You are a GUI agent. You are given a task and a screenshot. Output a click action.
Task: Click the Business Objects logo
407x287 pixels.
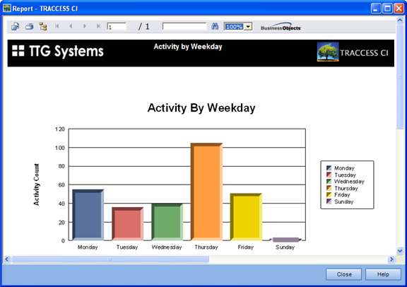click(x=281, y=26)
